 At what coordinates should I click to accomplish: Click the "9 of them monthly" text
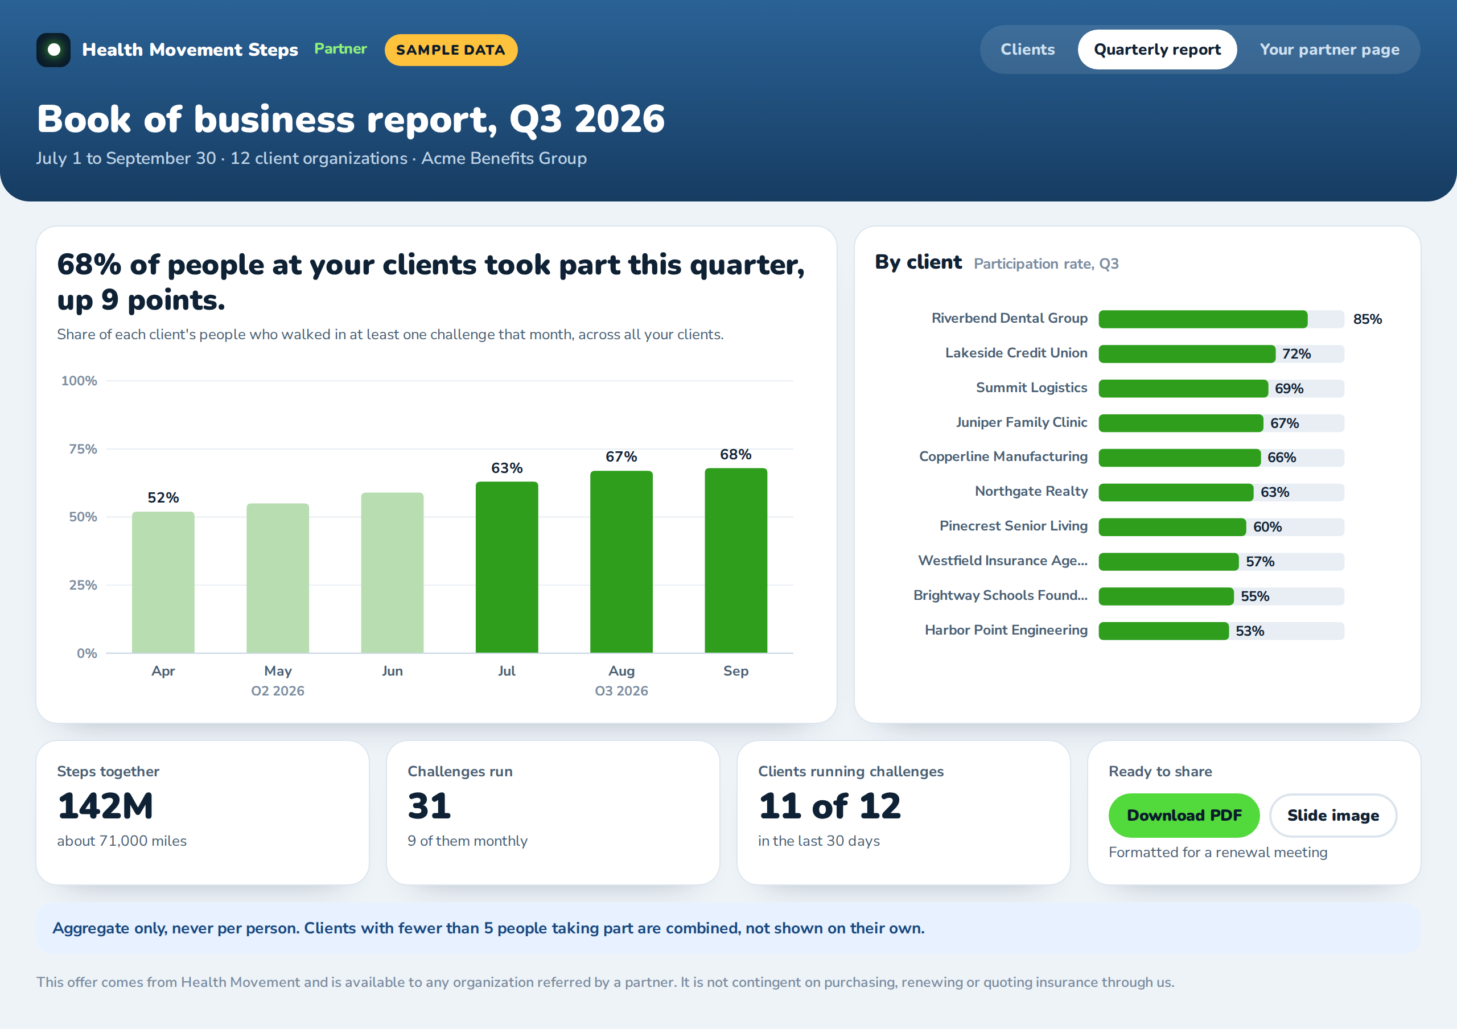[467, 841]
